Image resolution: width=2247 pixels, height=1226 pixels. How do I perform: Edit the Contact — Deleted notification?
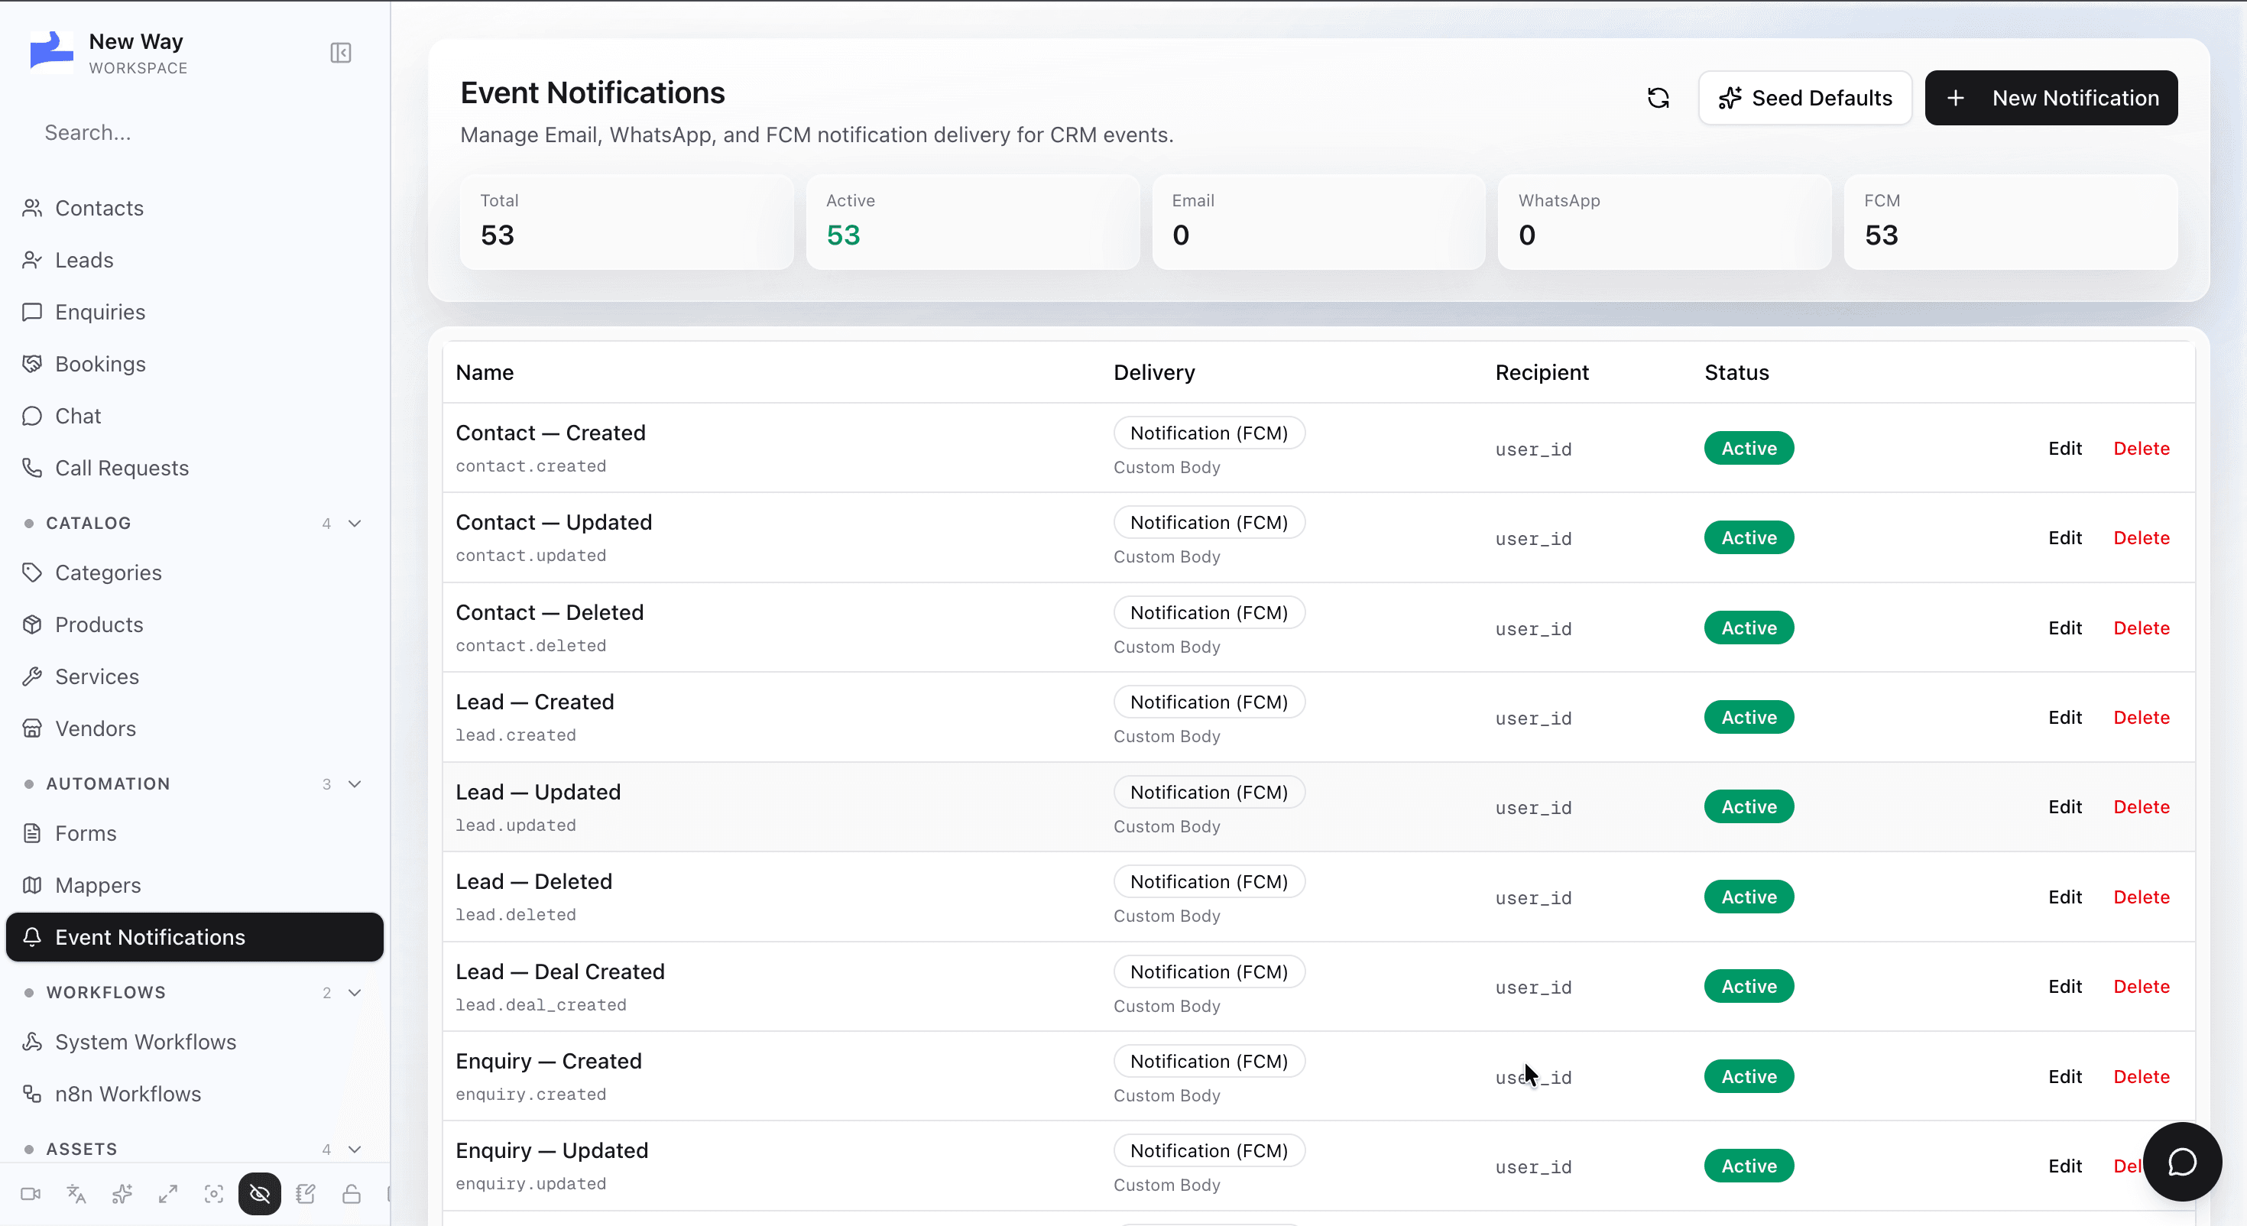(x=2064, y=628)
